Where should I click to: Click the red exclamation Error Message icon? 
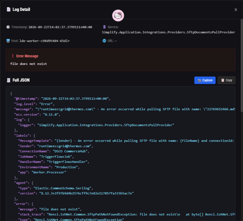[13, 56]
